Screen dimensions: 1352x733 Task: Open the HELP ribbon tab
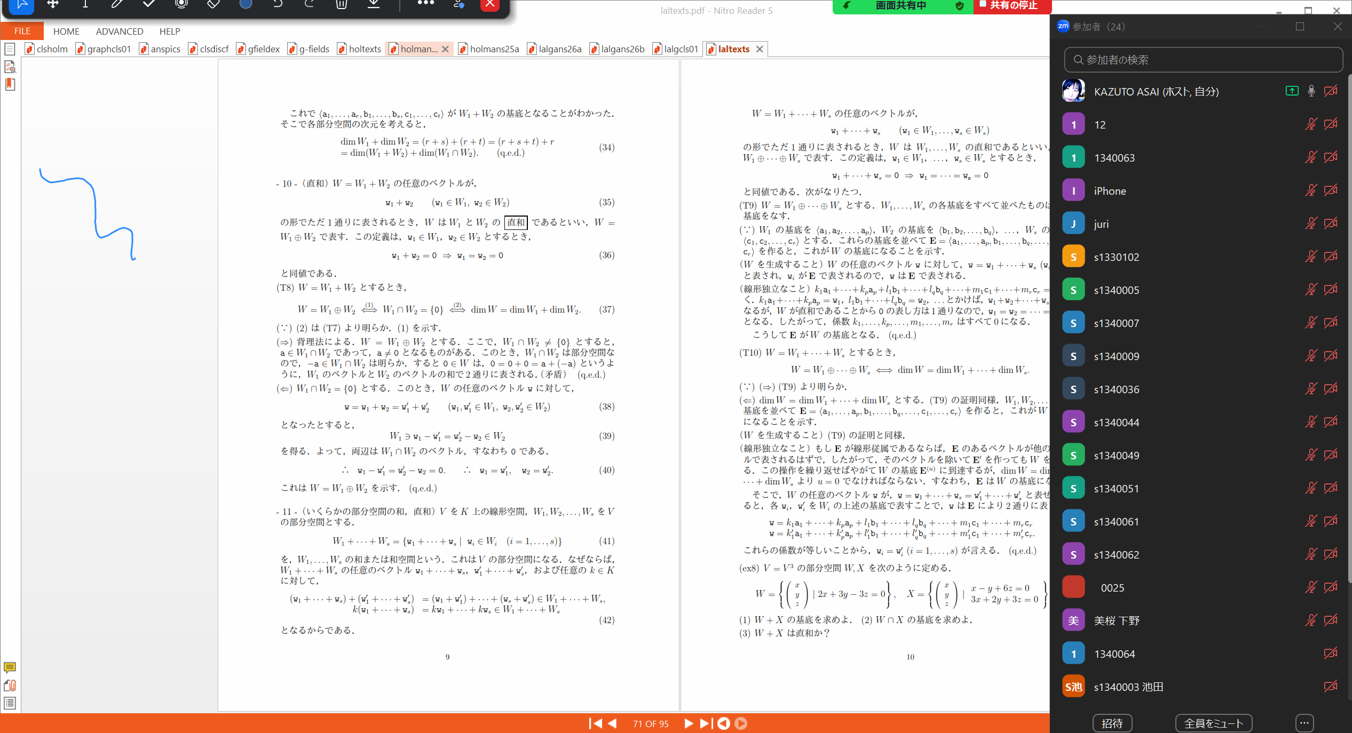click(170, 31)
